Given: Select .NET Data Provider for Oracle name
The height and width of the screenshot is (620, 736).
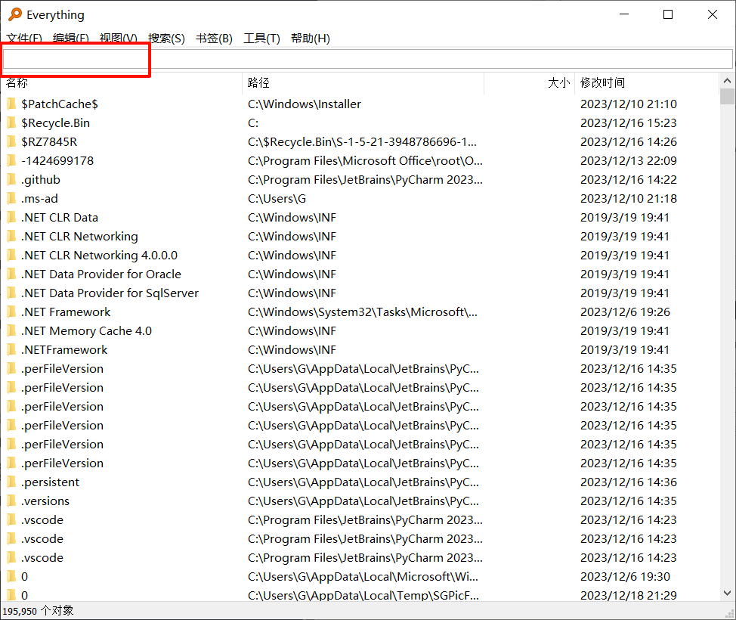Looking at the screenshot, I should (101, 274).
